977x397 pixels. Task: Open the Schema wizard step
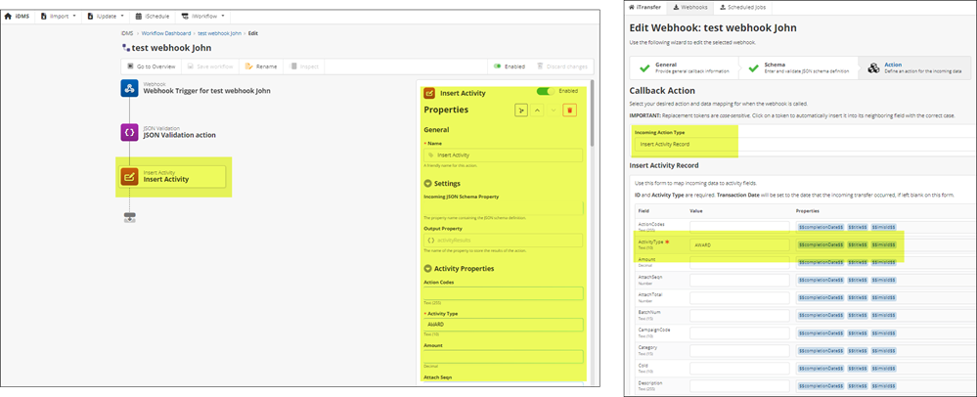coord(775,67)
